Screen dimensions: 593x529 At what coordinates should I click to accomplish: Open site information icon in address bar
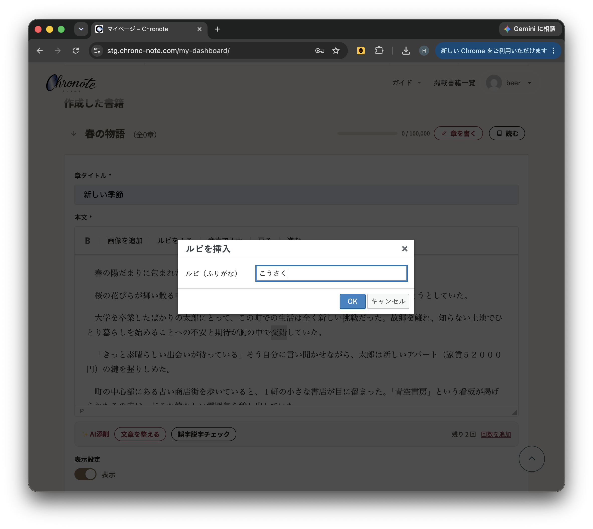pyautogui.click(x=97, y=51)
